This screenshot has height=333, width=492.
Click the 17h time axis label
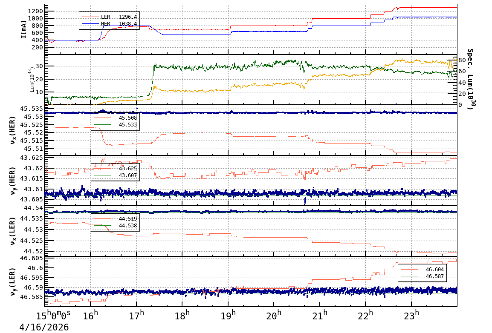coord(136,316)
